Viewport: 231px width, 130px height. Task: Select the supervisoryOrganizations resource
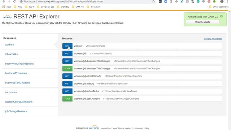click(19, 64)
